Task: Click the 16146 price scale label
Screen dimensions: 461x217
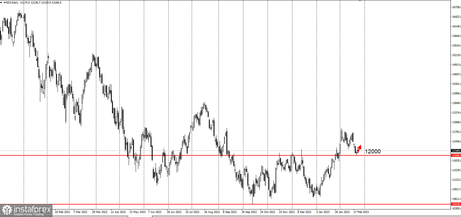Action: point(457,26)
